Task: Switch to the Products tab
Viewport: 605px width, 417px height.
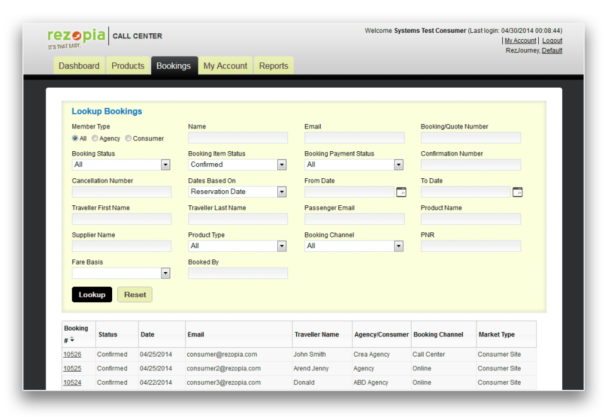Action: [x=128, y=66]
